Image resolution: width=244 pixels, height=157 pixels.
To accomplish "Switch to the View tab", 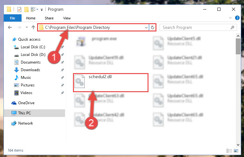I will 67,18.
